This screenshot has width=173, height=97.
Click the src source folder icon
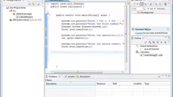pyautogui.click(x=11, y=11)
